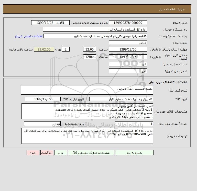Click the remaining time counter 23:02:56
The width and height of the screenshot is (197, 191).
[44, 49]
